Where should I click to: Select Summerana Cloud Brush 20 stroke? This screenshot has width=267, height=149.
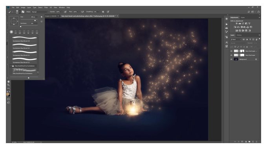[24, 45]
